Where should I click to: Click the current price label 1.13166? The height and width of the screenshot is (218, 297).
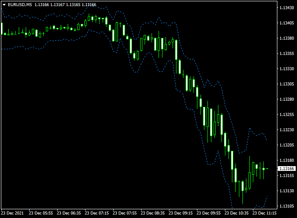coord(287,168)
